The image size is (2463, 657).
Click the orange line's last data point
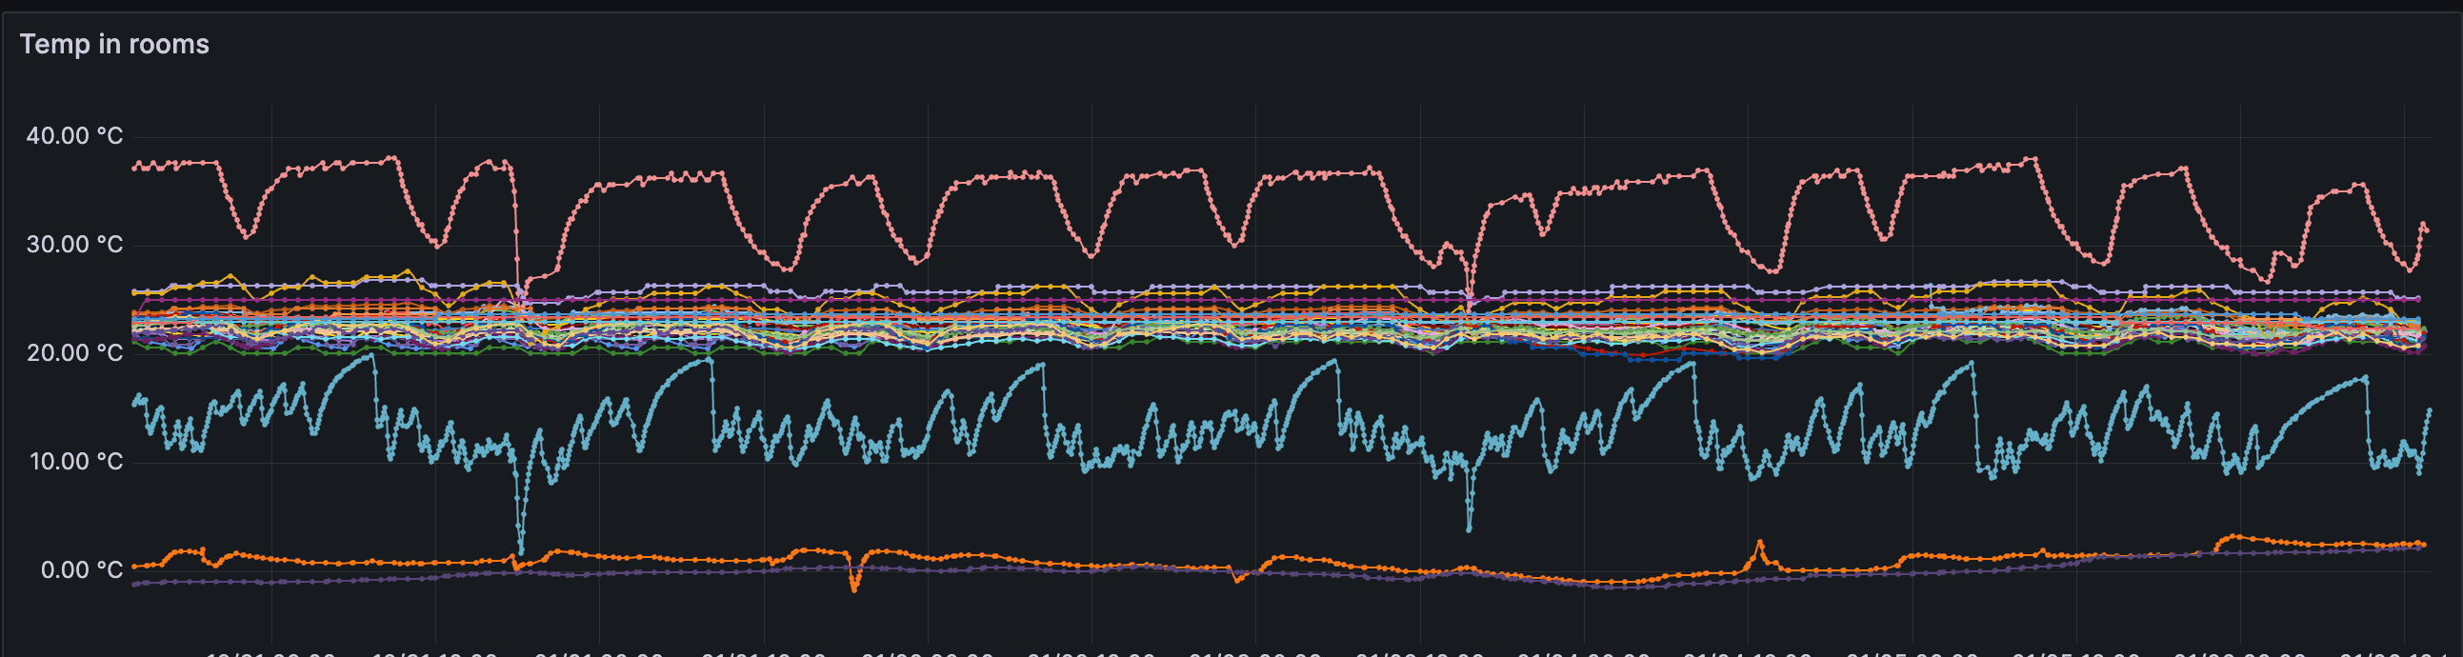pyautogui.click(x=2424, y=544)
